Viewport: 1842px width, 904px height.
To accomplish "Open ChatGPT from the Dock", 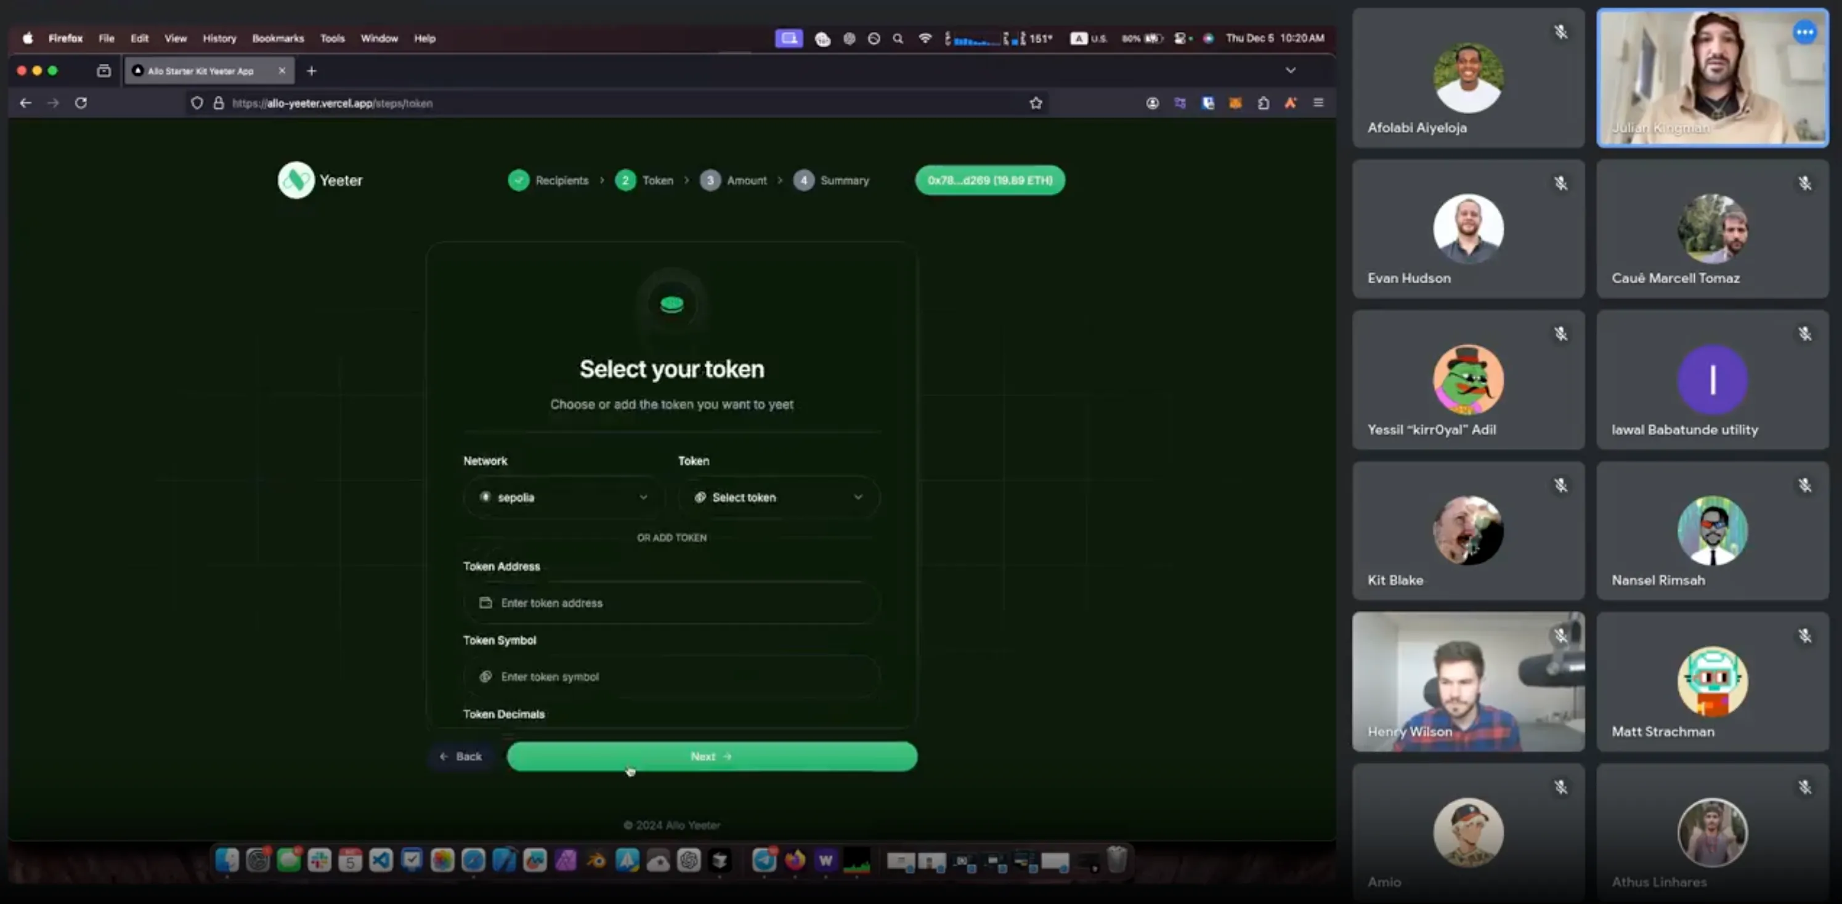I will [689, 860].
